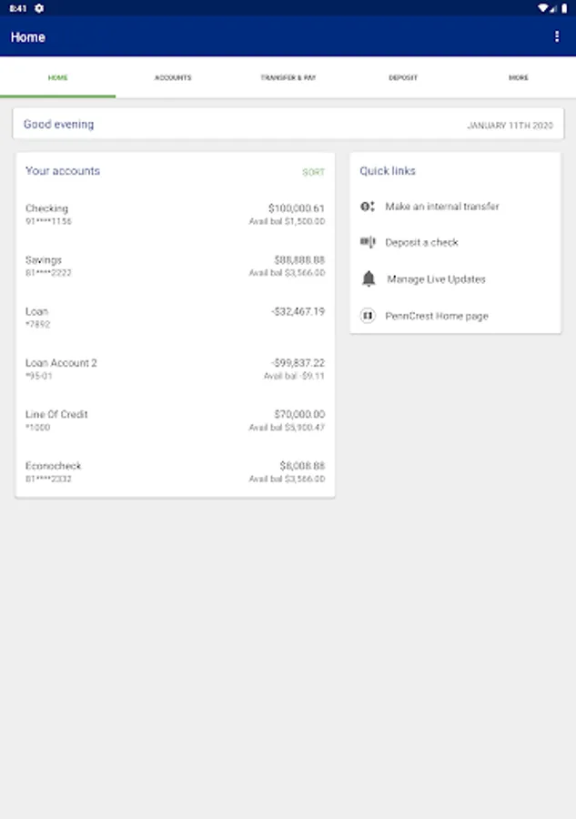Open the More tab
This screenshot has width=576, height=819.
pyautogui.click(x=519, y=78)
